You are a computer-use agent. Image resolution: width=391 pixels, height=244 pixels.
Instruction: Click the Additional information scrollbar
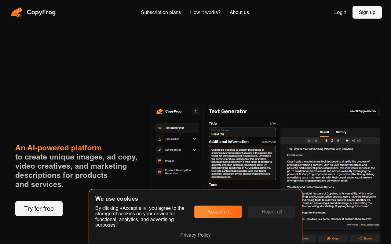point(275,150)
